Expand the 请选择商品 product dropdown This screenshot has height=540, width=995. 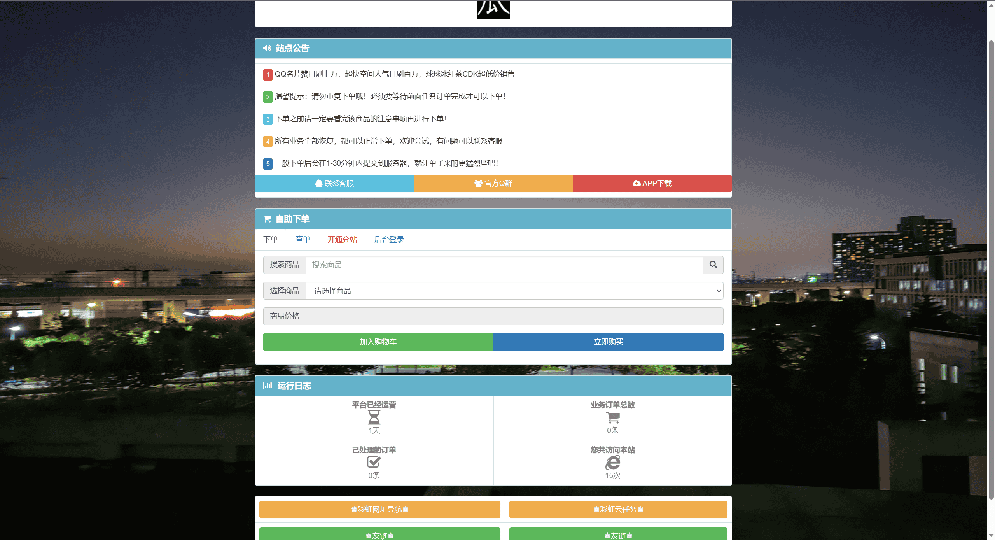coord(514,291)
